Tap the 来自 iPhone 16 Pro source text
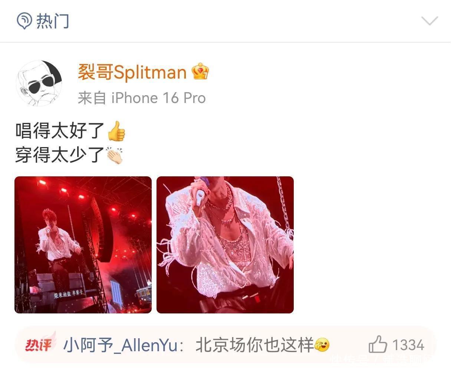451x369 pixels. (x=142, y=98)
